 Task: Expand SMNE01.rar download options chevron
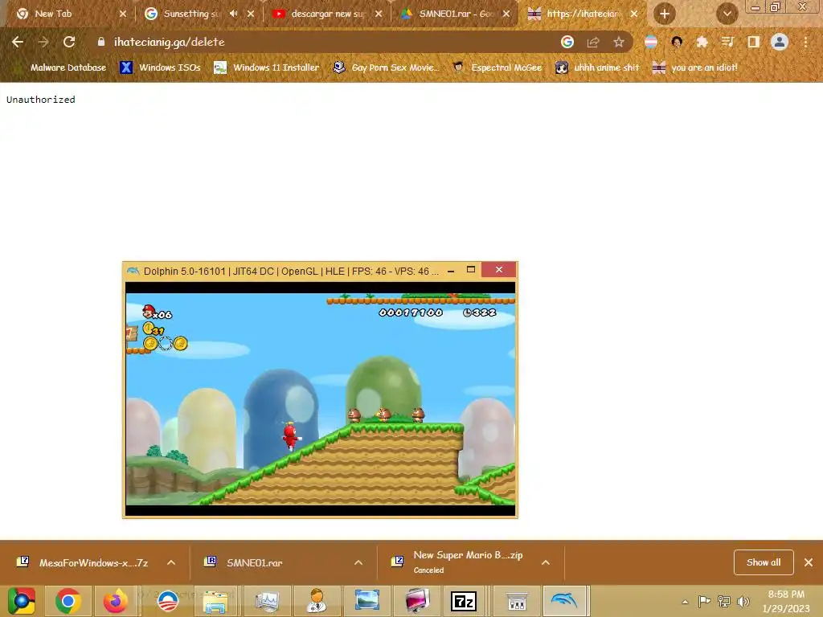coord(358,562)
